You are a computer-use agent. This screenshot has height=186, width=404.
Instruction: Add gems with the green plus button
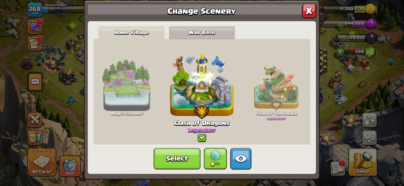[x=340, y=52]
